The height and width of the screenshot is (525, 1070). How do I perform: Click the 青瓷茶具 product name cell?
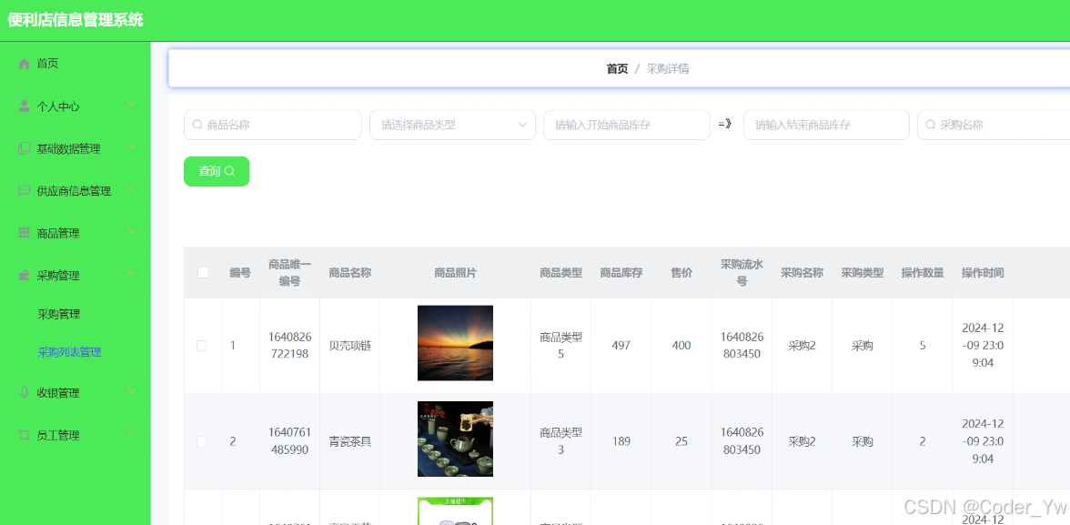(x=350, y=441)
